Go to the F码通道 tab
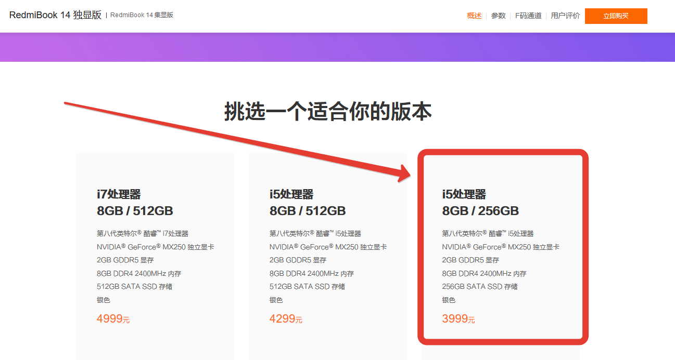 528,16
